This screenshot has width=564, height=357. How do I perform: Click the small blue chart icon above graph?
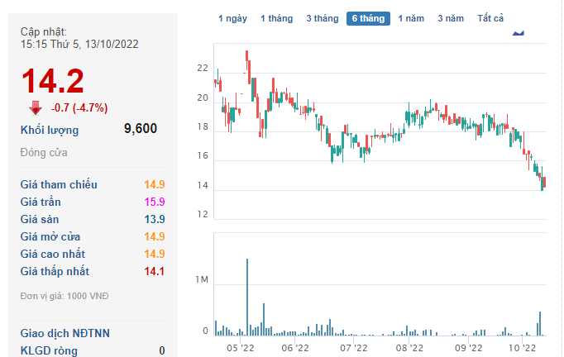tap(519, 33)
